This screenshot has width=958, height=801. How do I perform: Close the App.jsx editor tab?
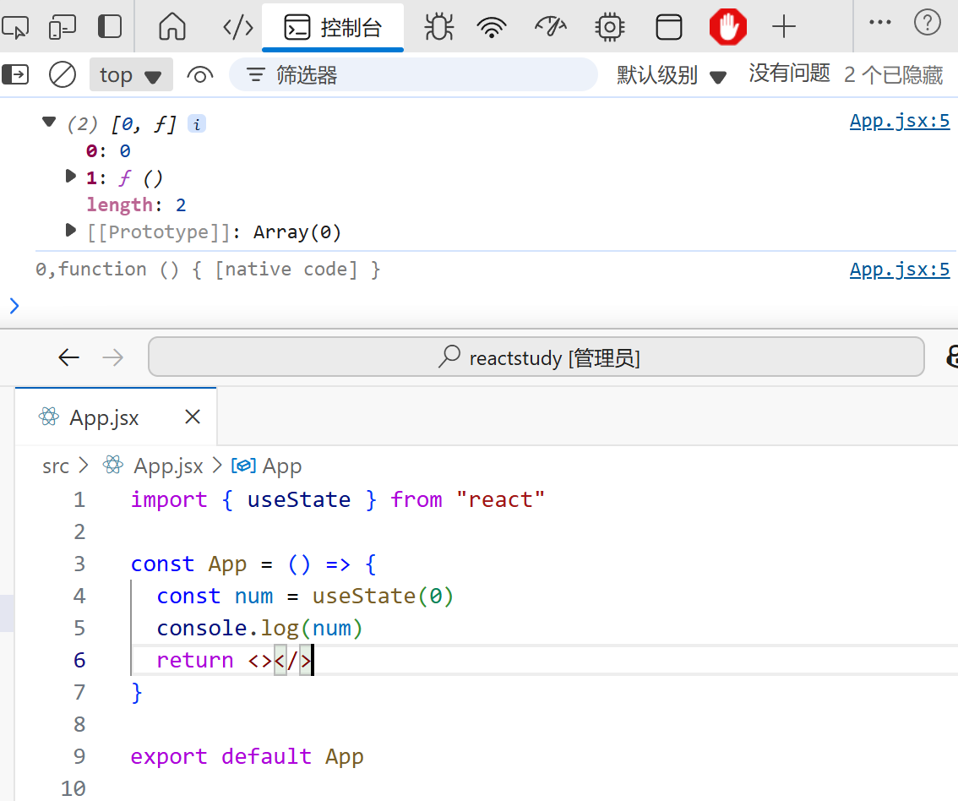coord(193,417)
